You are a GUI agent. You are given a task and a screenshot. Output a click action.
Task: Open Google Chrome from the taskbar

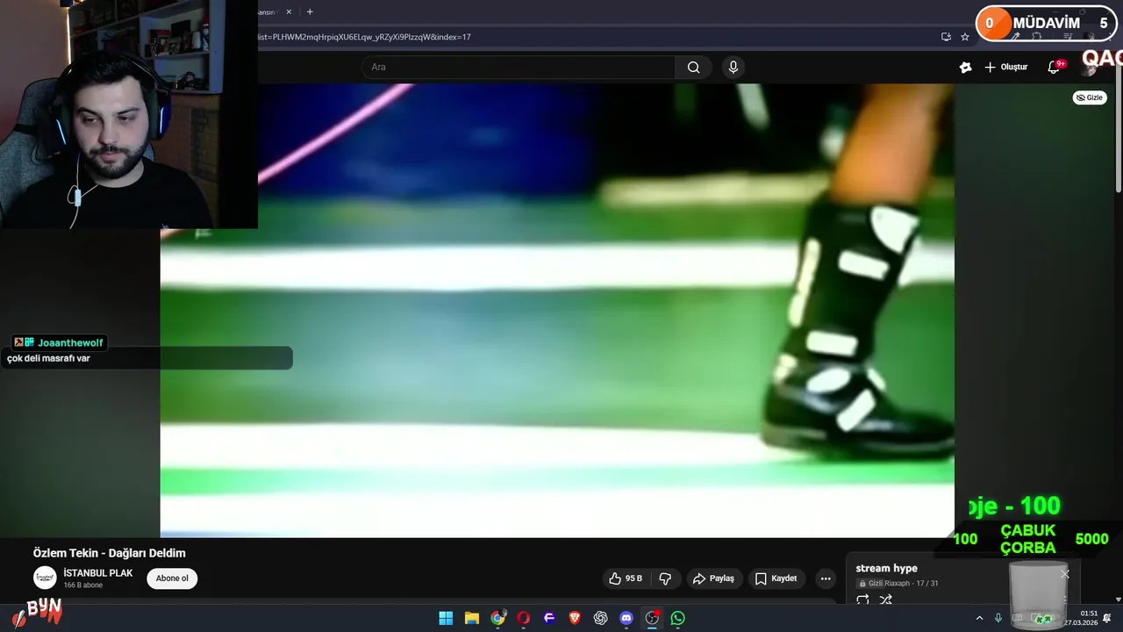pyautogui.click(x=497, y=618)
